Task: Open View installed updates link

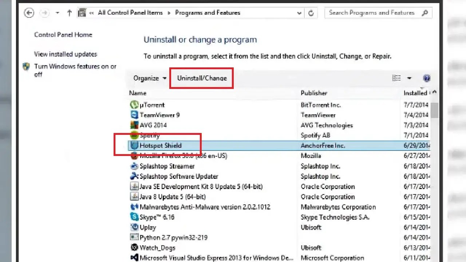Action: point(66,54)
